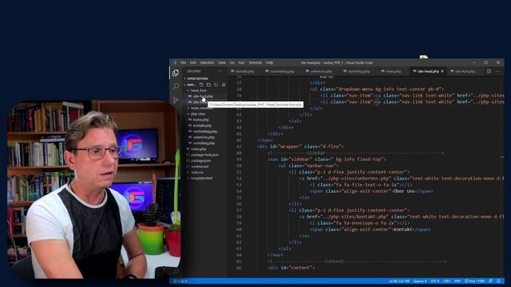Click errors and warnings indicator in status bar
Screen dimensions: 511x287
tap(181, 281)
